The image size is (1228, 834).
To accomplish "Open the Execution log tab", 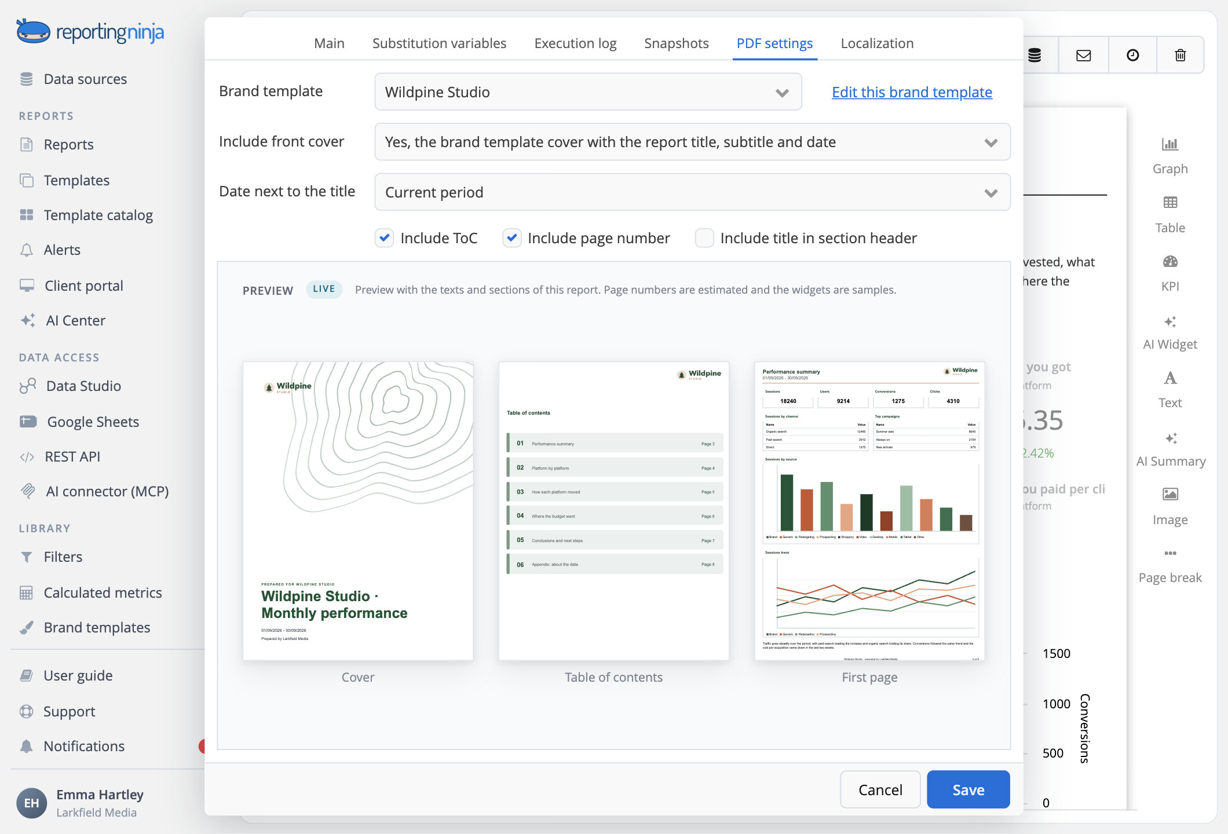I will (x=575, y=43).
